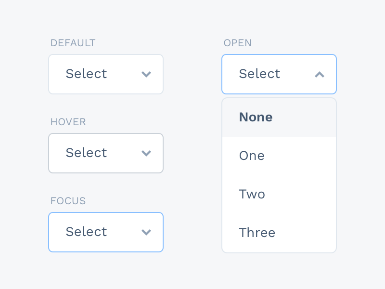The image size is (385, 289).
Task: Open the DEFAULT select dropdown
Action: (106, 74)
